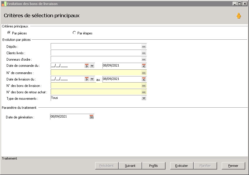This screenshot has height=175, width=249.
Task: Click the Fermer button
Action: (233, 166)
